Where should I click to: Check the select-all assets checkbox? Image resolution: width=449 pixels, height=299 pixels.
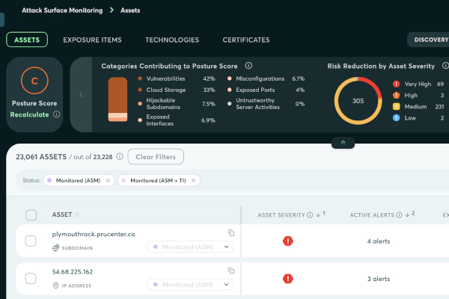(31, 215)
